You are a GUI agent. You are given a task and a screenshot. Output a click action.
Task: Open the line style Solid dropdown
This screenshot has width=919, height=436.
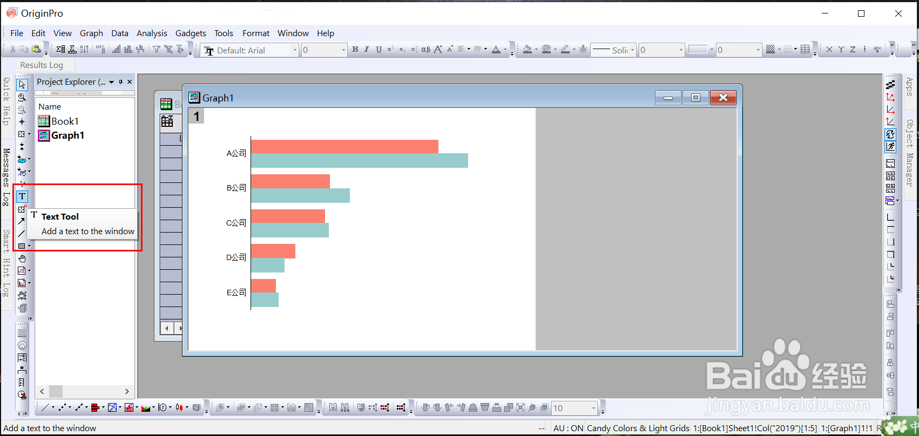click(632, 50)
